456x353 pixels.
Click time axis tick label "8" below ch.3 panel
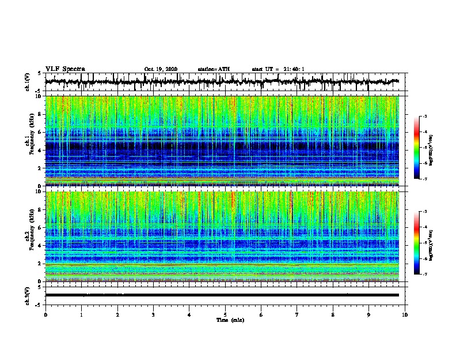point(333,315)
